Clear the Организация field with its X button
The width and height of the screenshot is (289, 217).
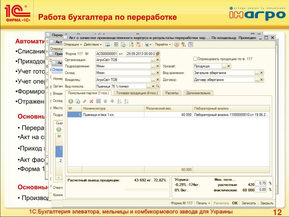pos(157,60)
